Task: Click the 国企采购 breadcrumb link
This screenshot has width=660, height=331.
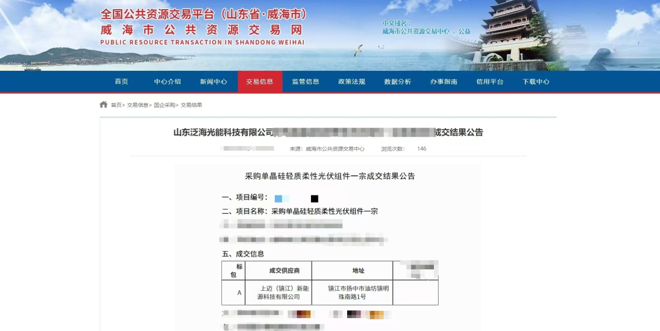Action: point(164,105)
